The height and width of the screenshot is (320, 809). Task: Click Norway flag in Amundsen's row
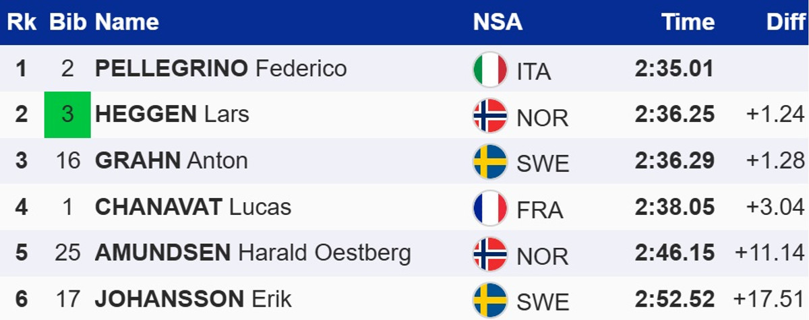[x=490, y=253]
